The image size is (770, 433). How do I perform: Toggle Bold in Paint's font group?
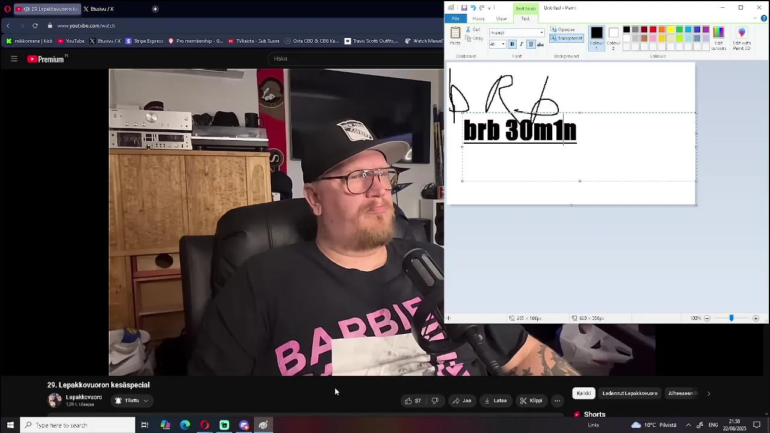(x=512, y=45)
